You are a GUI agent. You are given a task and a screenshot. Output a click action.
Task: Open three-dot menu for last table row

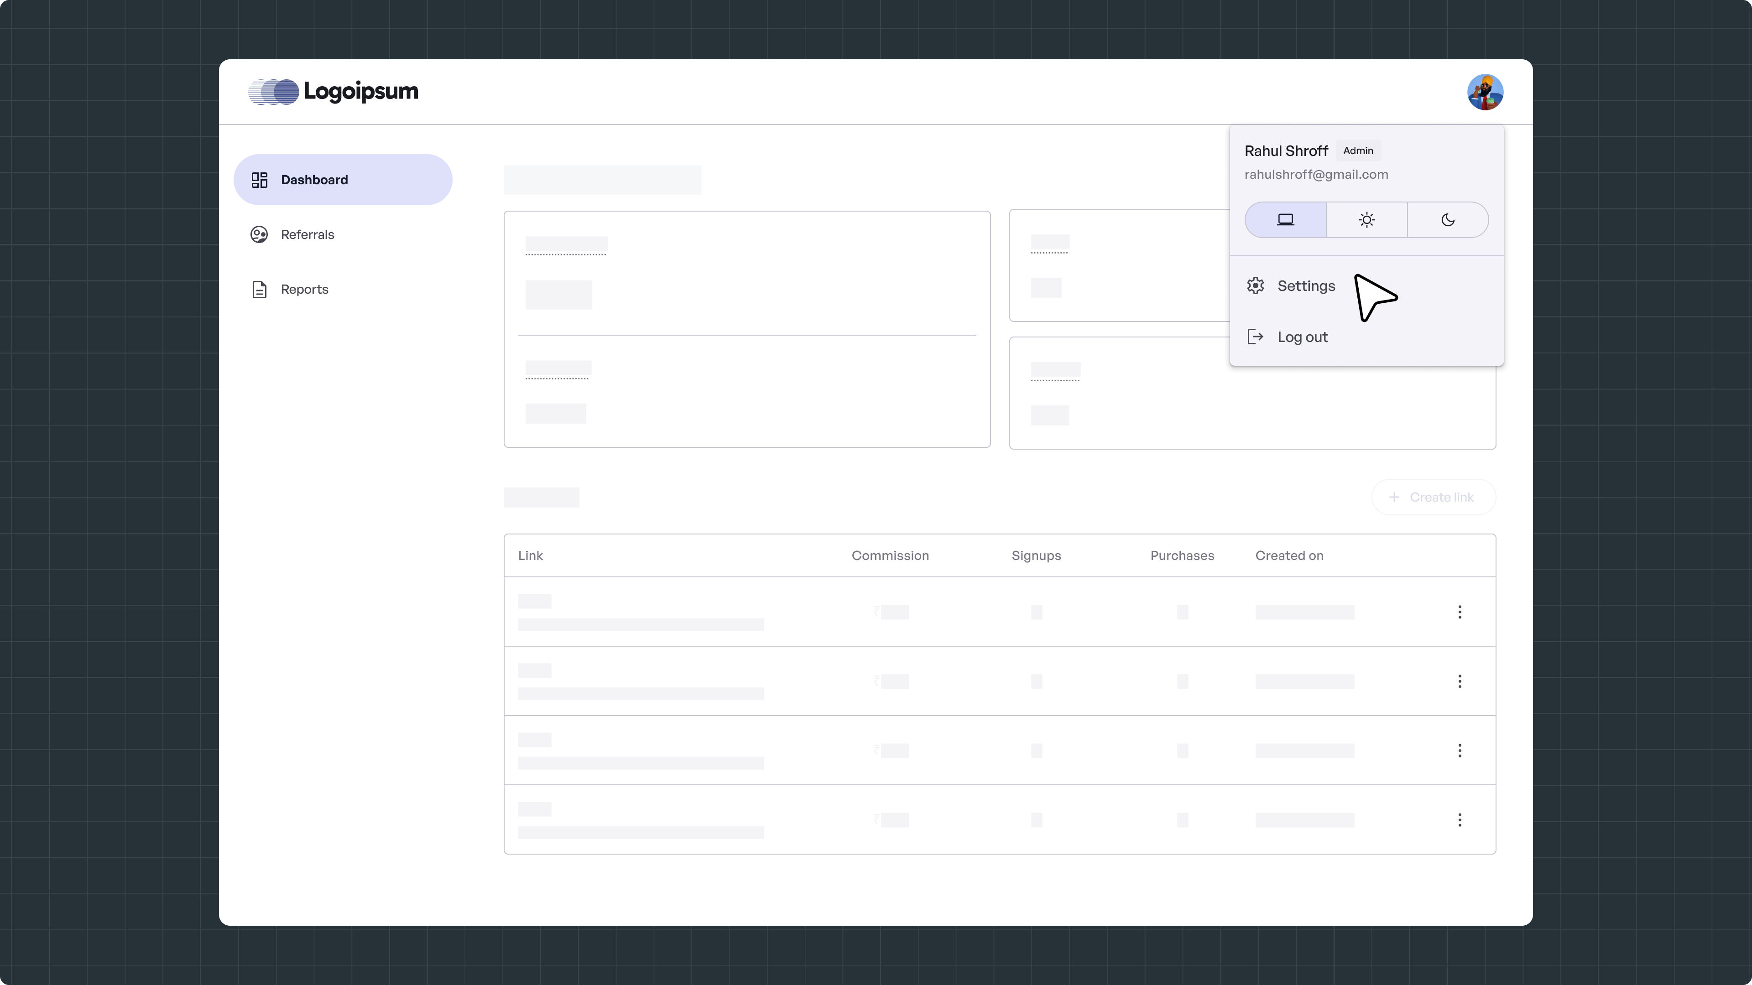(x=1460, y=820)
